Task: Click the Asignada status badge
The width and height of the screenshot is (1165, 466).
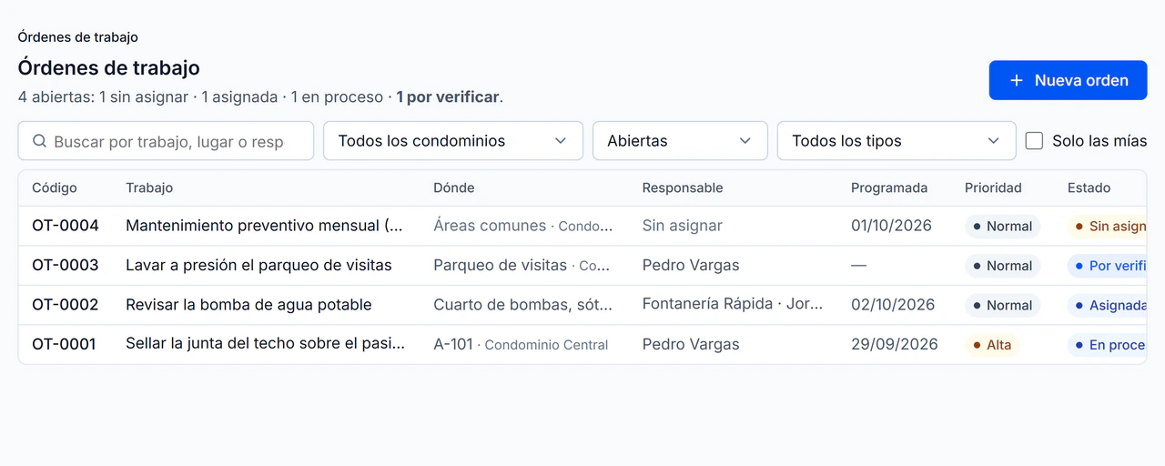Action: pos(1108,305)
